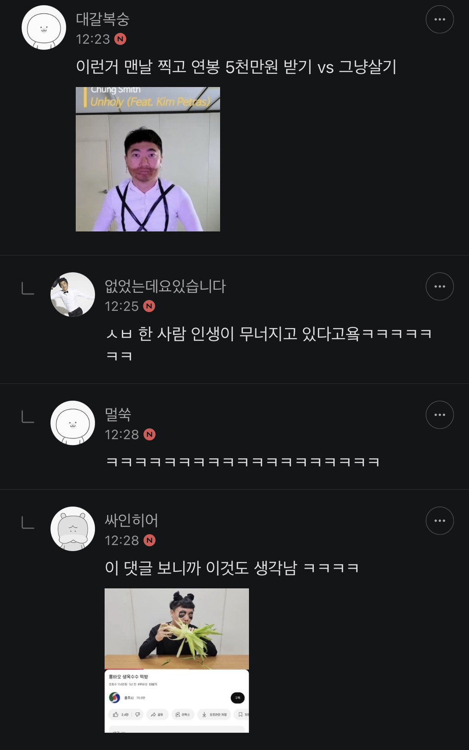This screenshot has height=750, width=469.
Task: Open more options on 싸인히어's reply
Action: pos(440,520)
